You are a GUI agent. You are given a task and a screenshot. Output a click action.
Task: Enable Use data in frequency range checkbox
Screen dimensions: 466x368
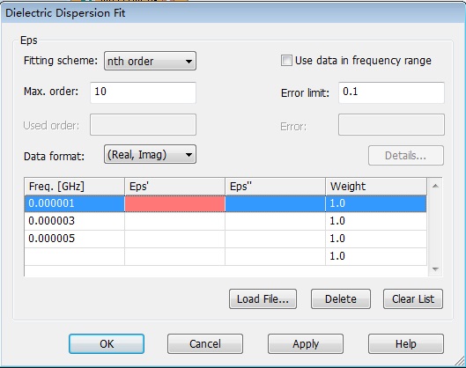click(x=286, y=61)
